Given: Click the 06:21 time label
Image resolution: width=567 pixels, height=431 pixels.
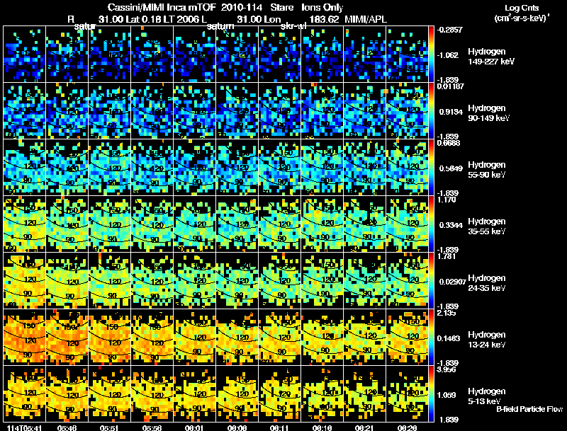Looking at the screenshot, I should pyautogui.click(x=364, y=427).
